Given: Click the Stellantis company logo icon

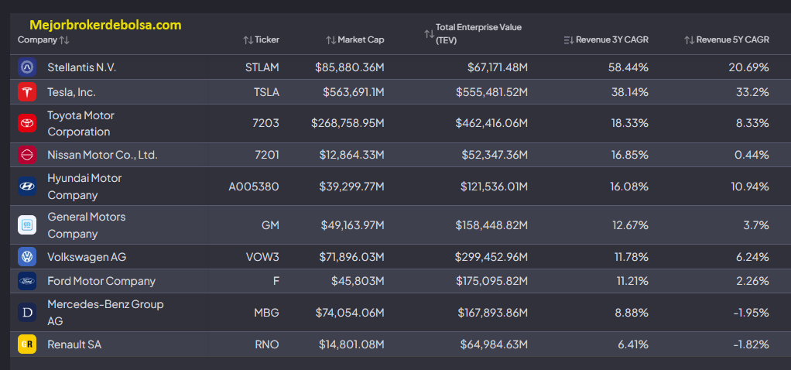Looking at the screenshot, I should point(27,67).
